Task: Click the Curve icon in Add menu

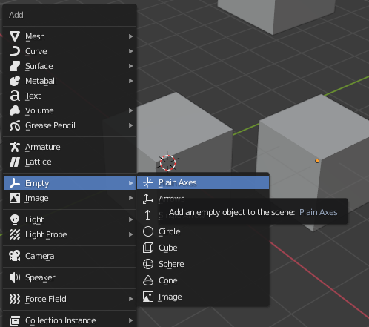Action: click(15, 51)
